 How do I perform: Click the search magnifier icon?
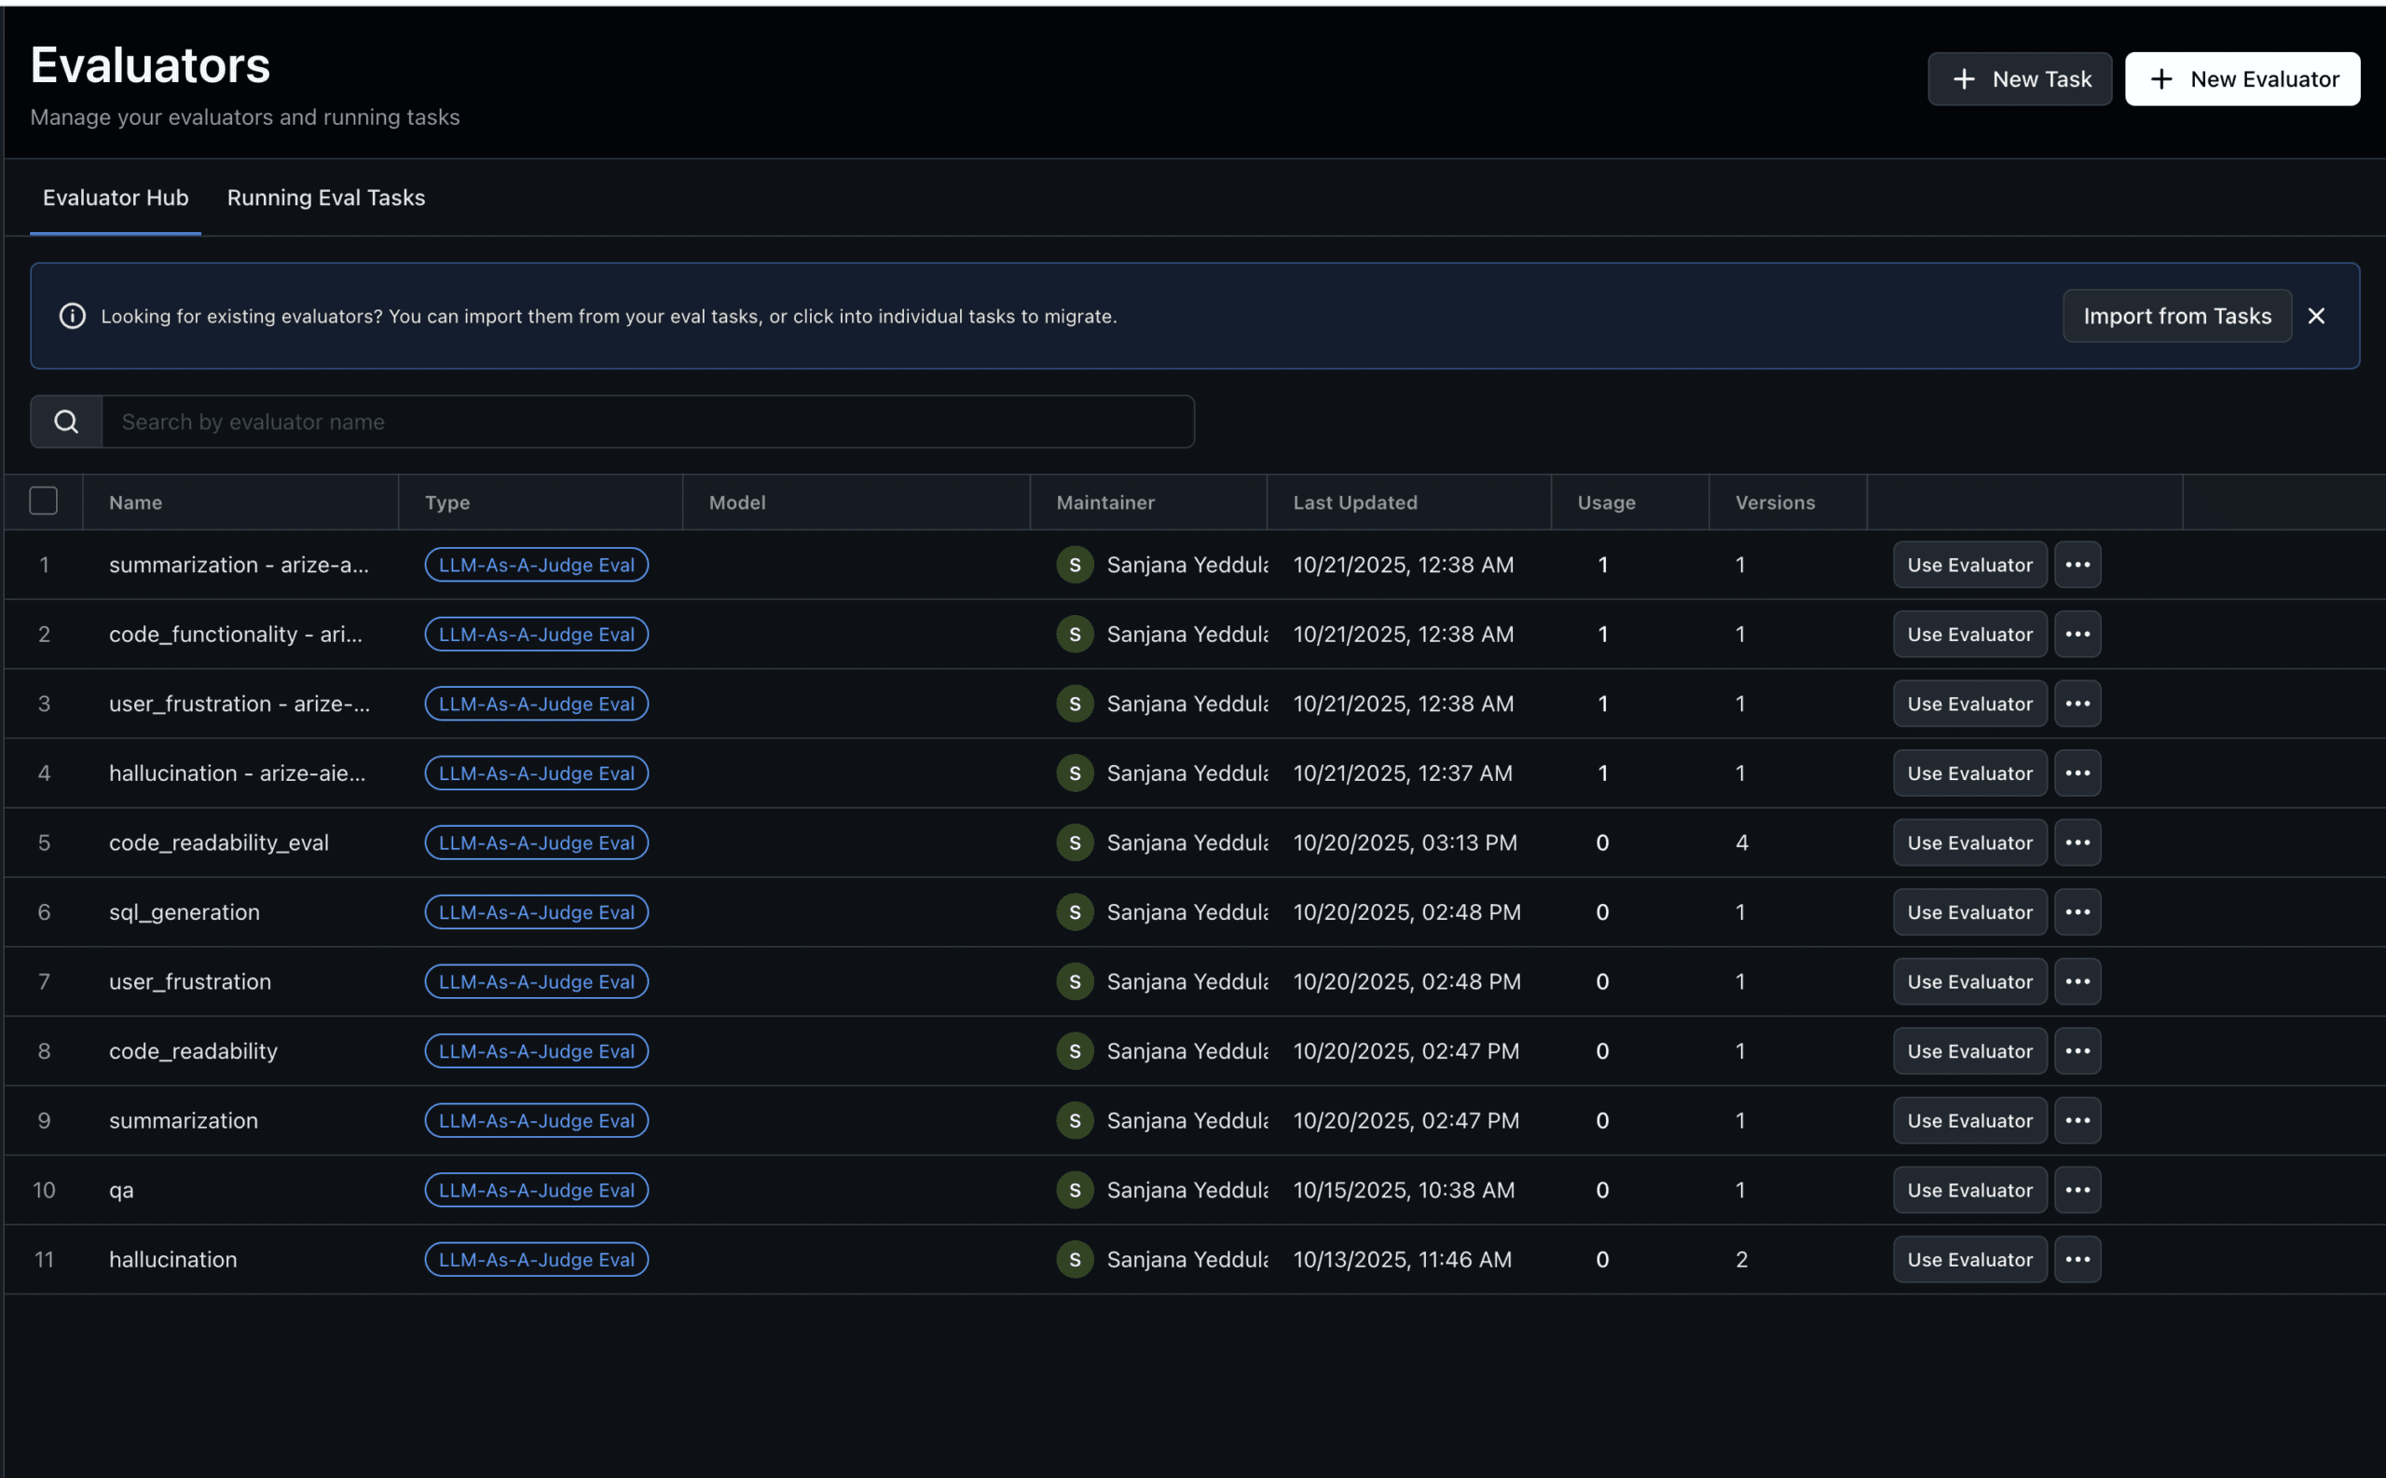[66, 421]
